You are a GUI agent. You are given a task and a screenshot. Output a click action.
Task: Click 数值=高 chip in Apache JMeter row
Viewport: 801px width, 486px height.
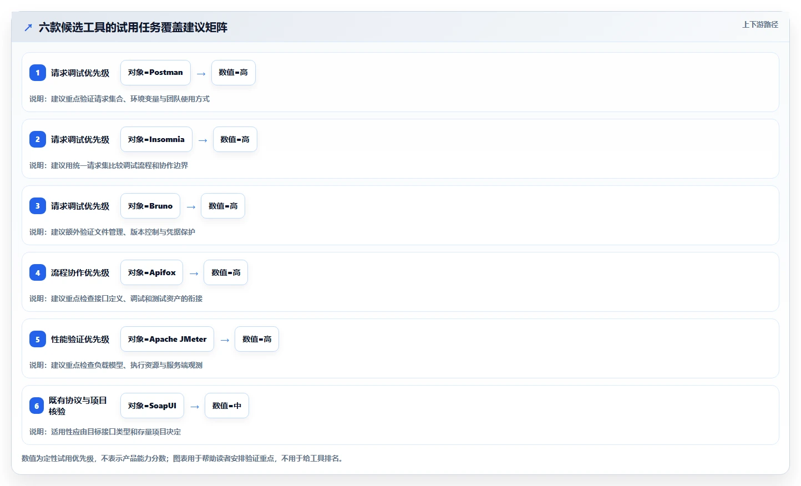257,339
